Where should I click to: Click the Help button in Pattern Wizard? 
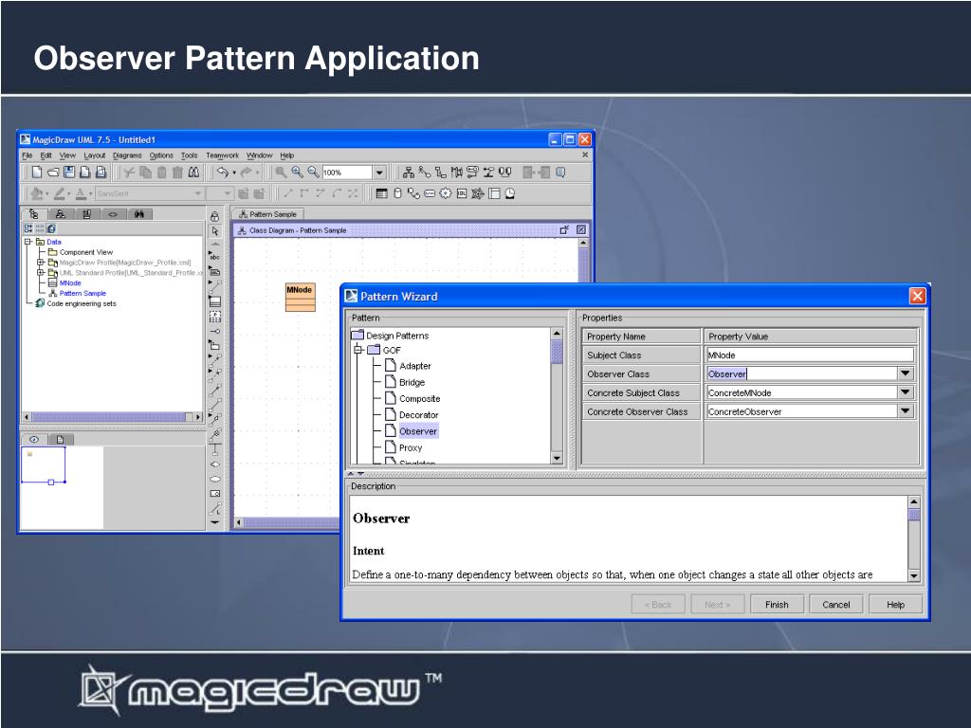[x=895, y=604]
